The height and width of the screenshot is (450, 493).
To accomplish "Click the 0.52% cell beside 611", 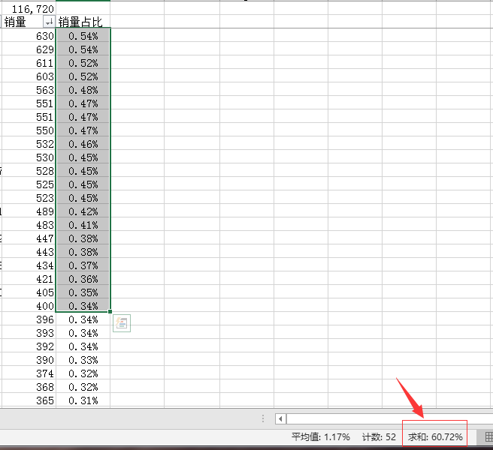I will tap(83, 63).
